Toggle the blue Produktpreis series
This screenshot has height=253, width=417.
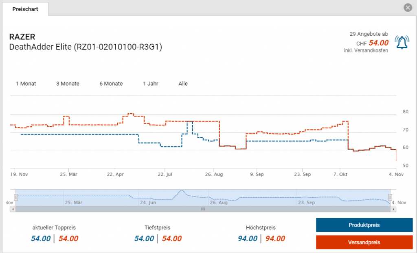pos(364,225)
